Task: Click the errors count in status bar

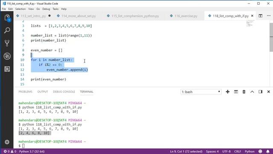Action: (x=7, y=151)
